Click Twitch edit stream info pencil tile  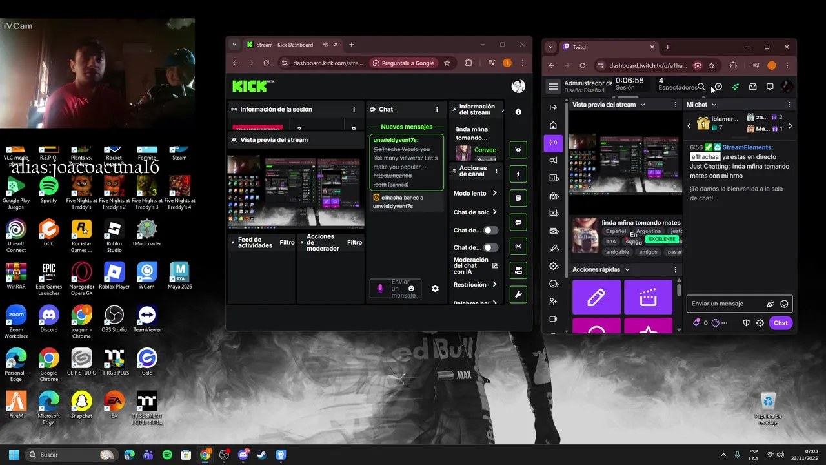coord(596,297)
